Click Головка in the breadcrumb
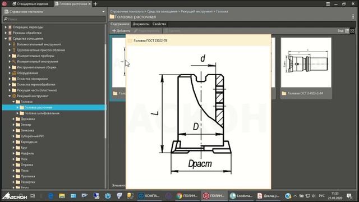Image resolution: width=359 pixels, height=202 pixels. pyautogui.click(x=222, y=11)
